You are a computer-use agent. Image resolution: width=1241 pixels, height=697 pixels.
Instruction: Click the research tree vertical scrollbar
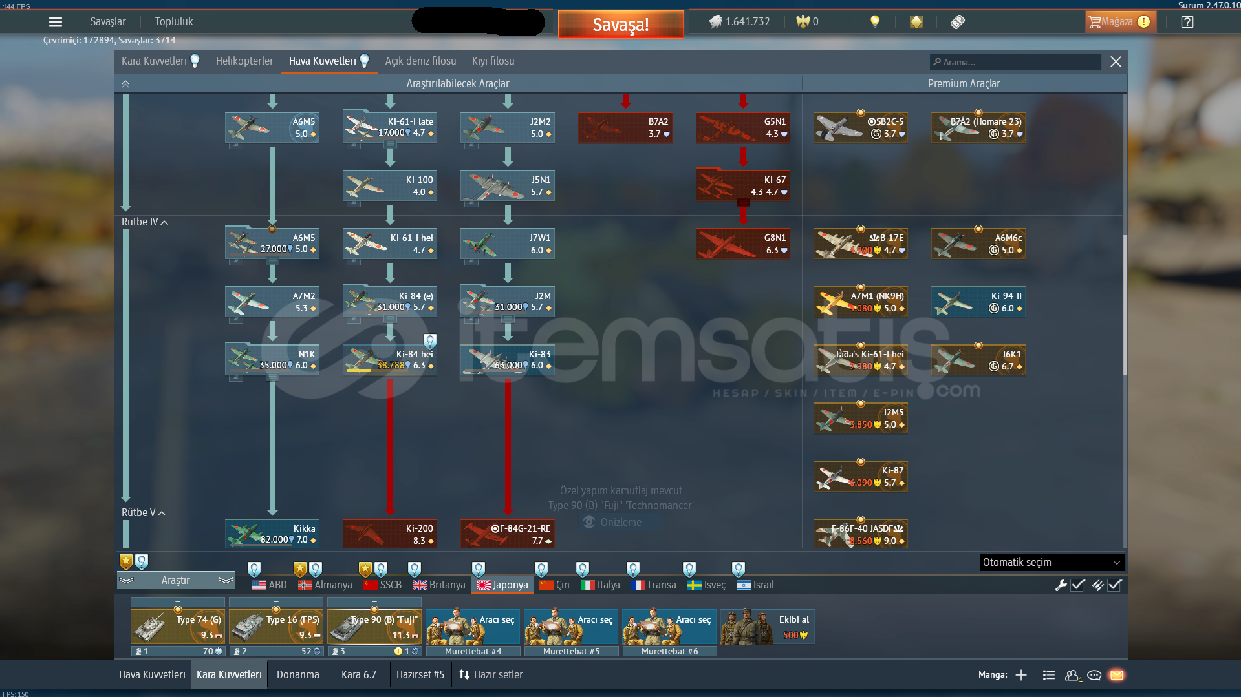click(1125, 304)
